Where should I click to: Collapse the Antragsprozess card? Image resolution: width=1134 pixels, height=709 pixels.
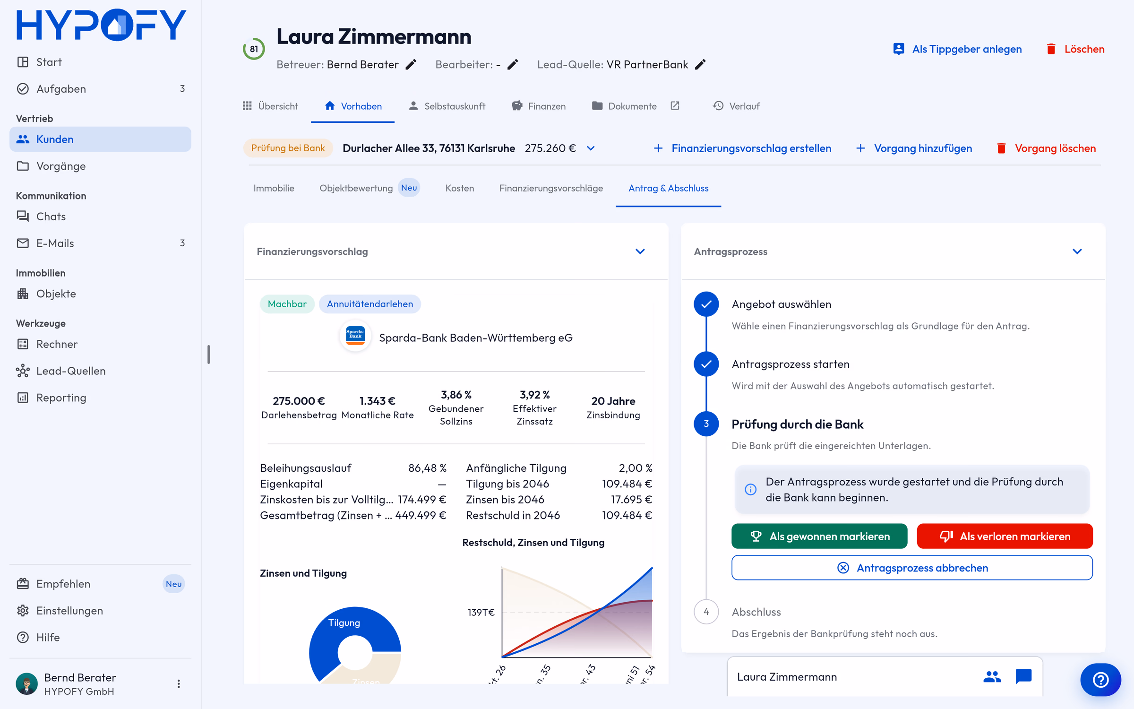1077,251
